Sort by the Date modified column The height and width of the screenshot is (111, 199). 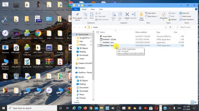click(x=141, y=32)
